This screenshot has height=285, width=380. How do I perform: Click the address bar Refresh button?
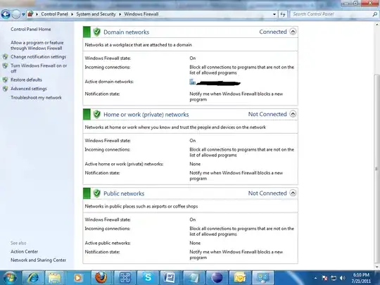[x=283, y=14]
